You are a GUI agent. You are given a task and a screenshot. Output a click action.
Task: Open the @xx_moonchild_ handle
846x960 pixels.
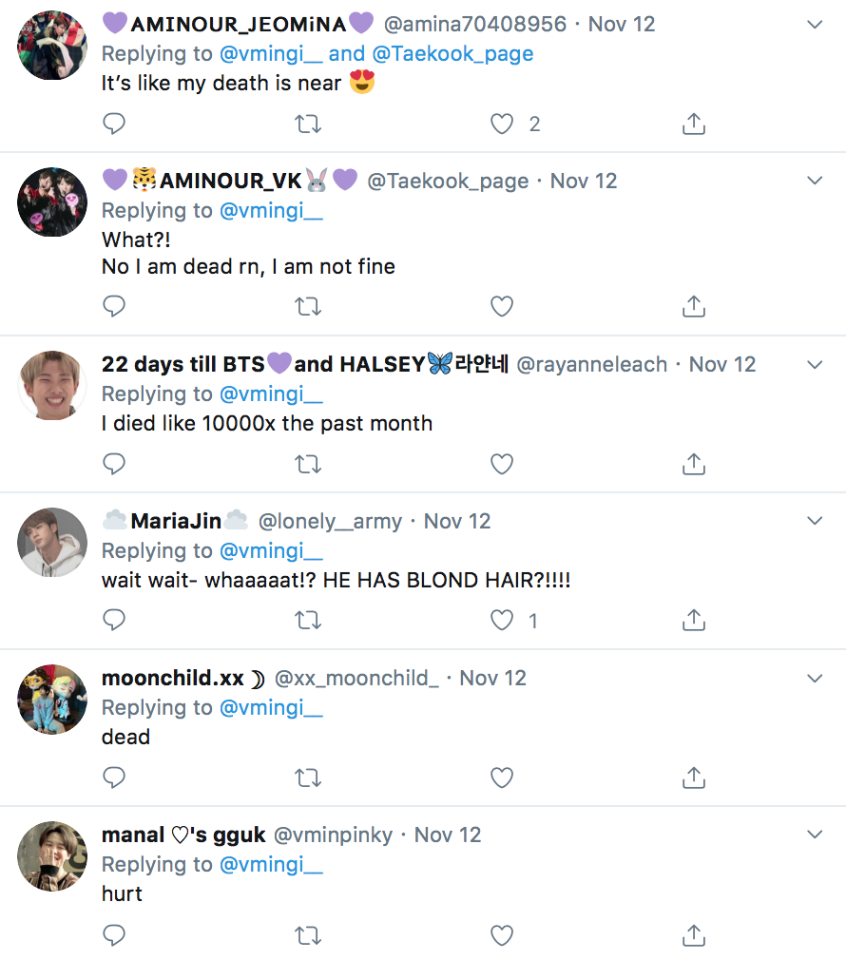point(356,679)
